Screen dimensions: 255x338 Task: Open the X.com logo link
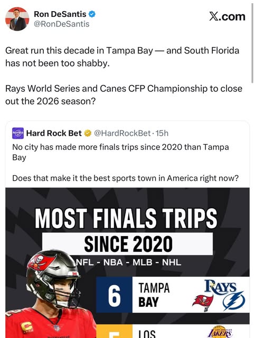point(227,16)
